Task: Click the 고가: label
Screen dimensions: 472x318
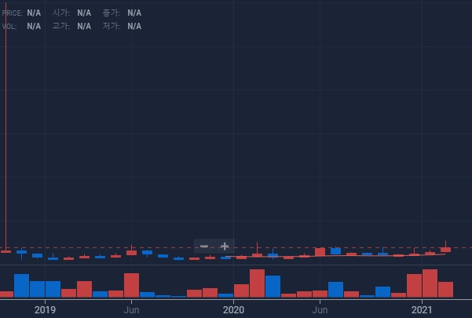Action: [x=61, y=26]
